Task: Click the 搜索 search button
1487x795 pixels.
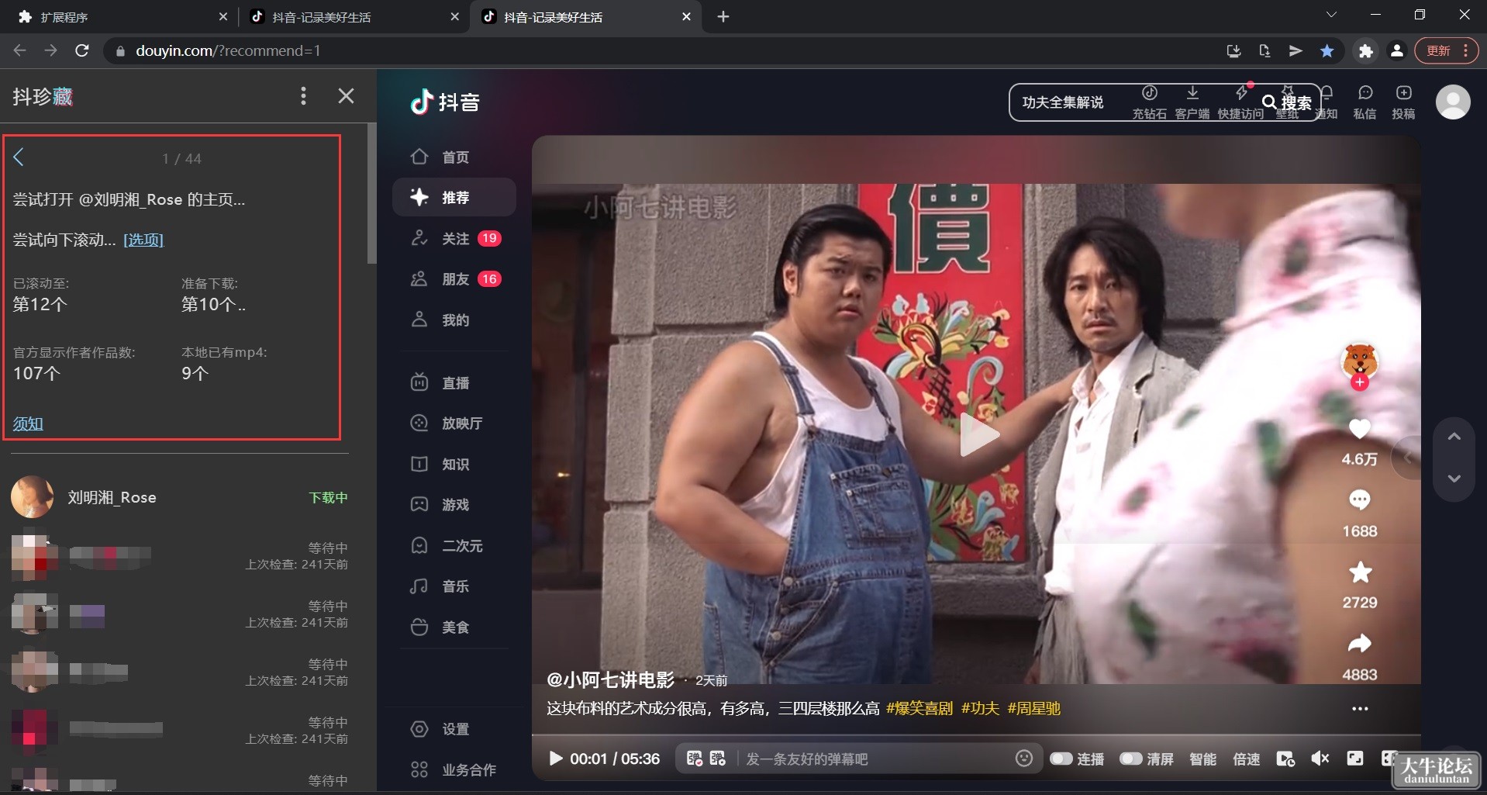Action: (x=1287, y=102)
